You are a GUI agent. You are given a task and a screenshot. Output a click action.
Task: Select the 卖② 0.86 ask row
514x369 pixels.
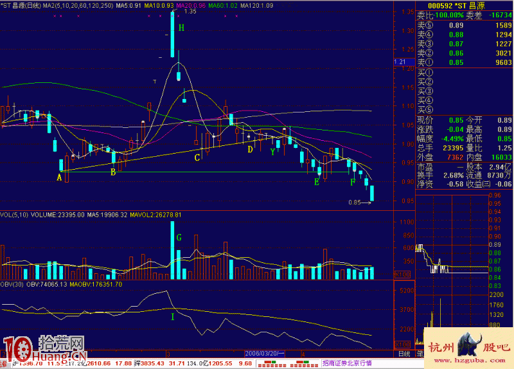coord(464,53)
